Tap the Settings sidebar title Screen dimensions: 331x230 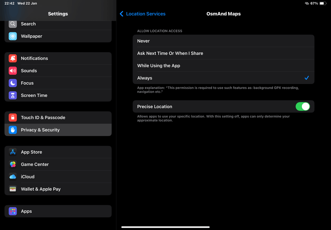[58, 14]
